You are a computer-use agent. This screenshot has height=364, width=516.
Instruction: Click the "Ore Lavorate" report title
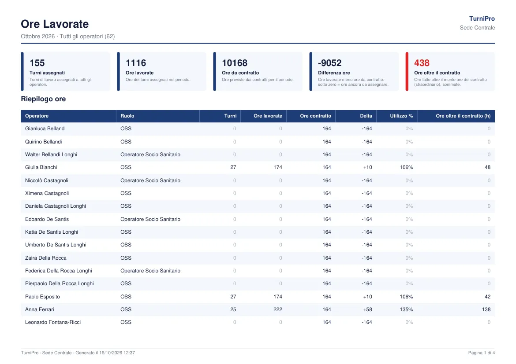[x=55, y=24]
